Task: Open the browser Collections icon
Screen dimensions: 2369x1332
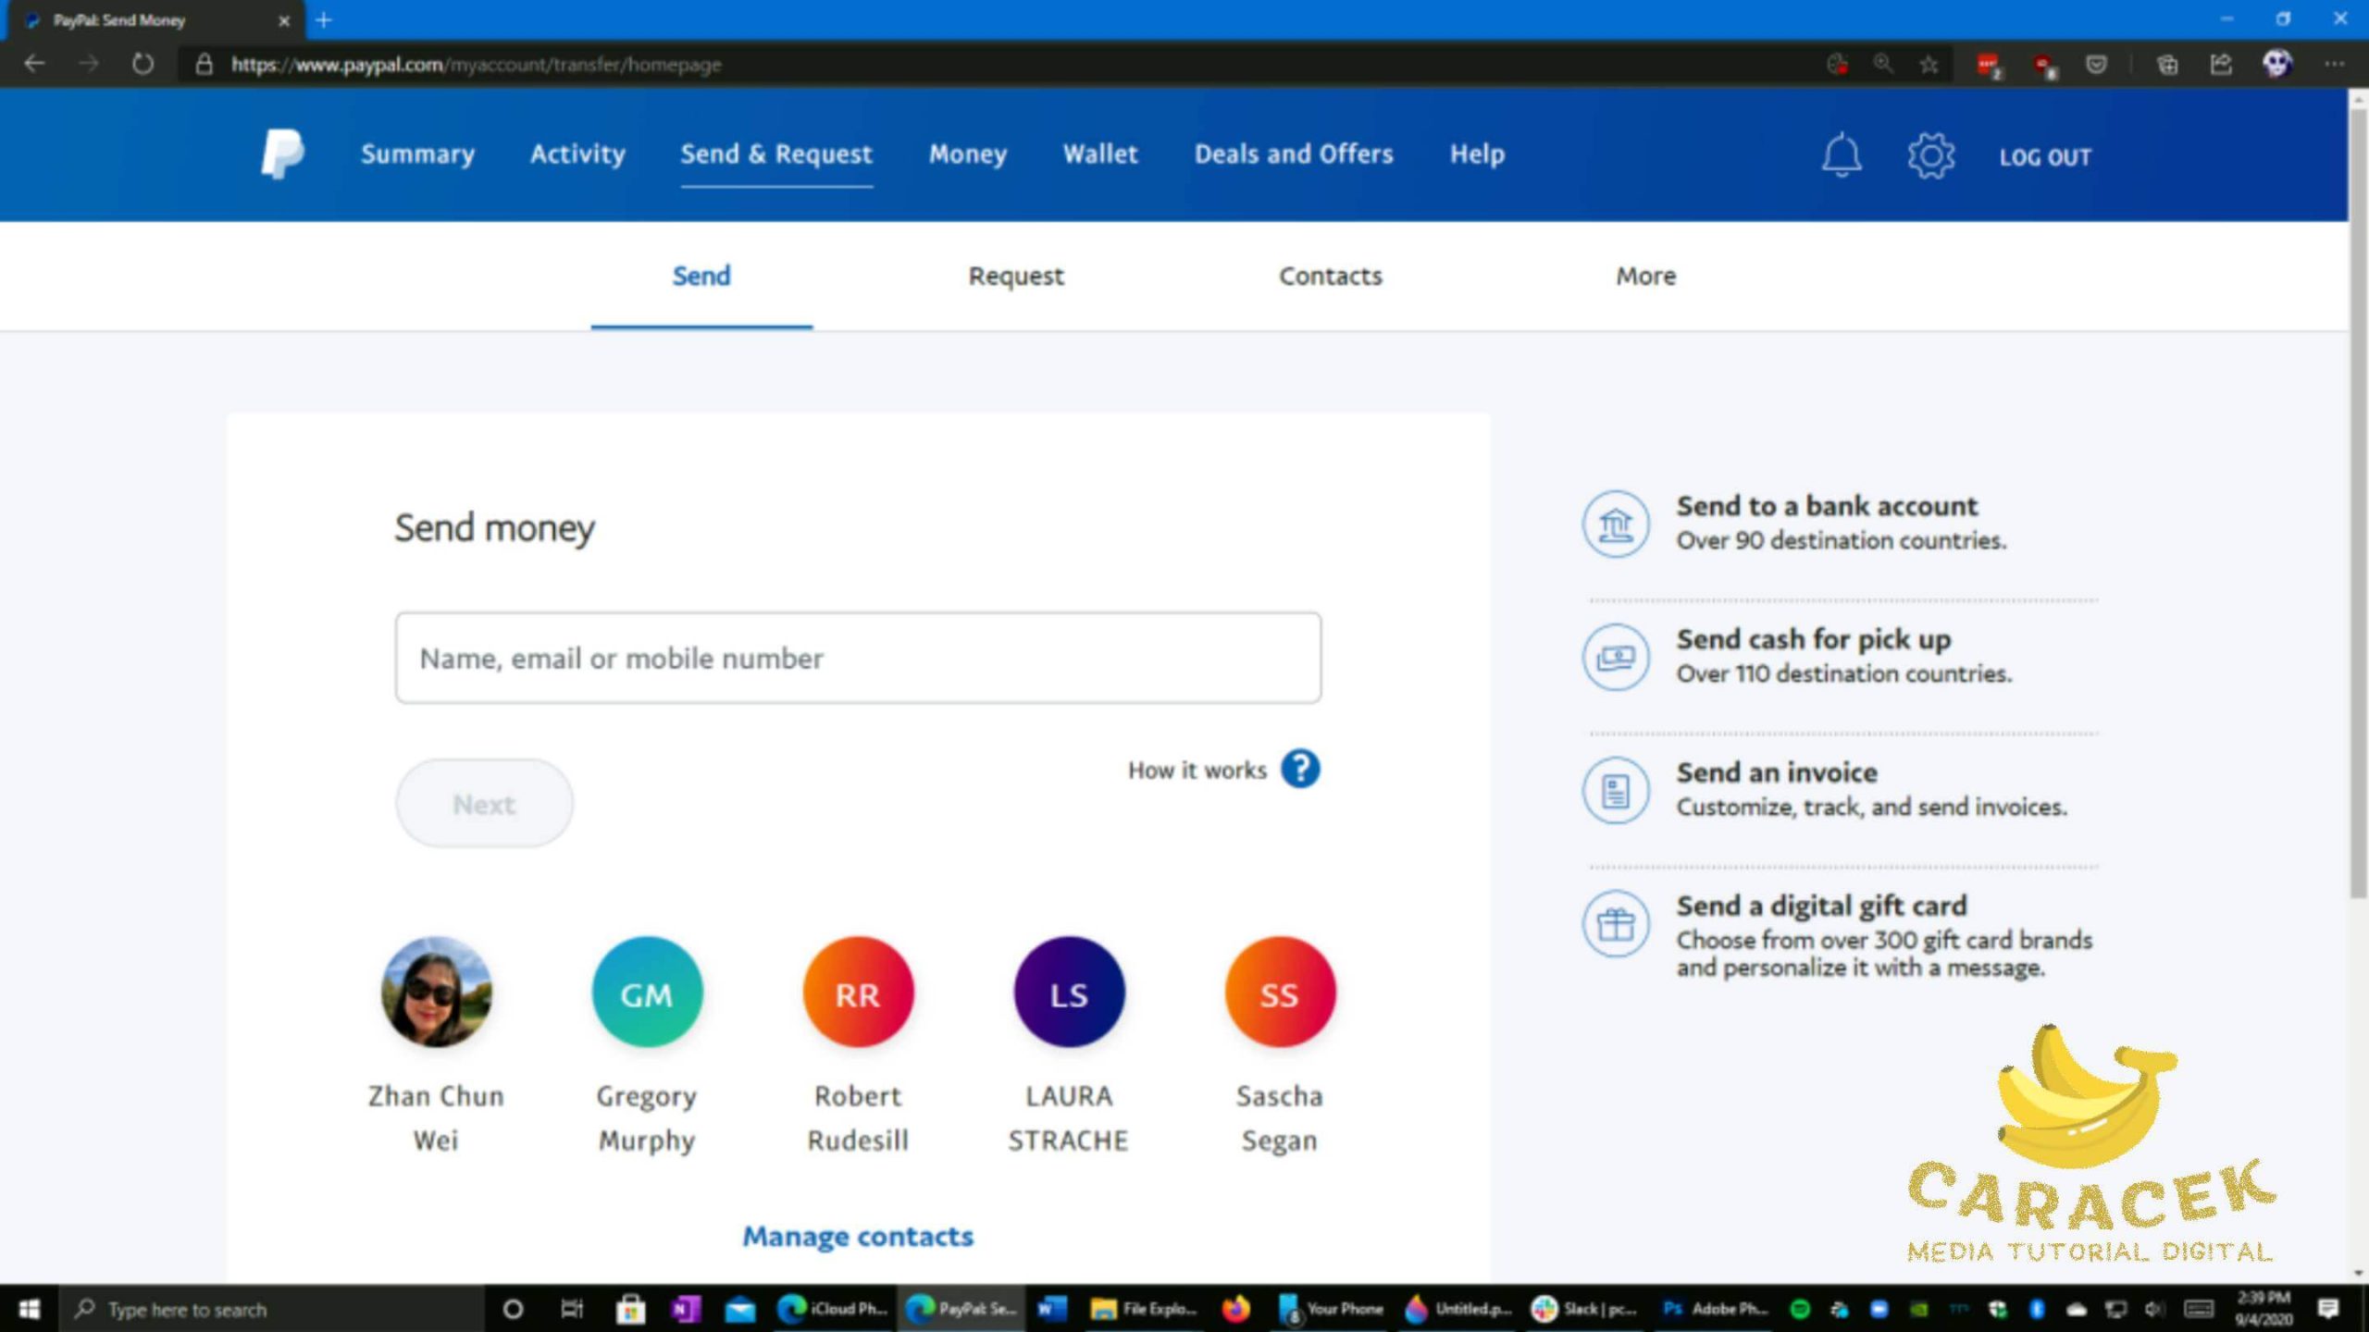Action: tap(2167, 64)
